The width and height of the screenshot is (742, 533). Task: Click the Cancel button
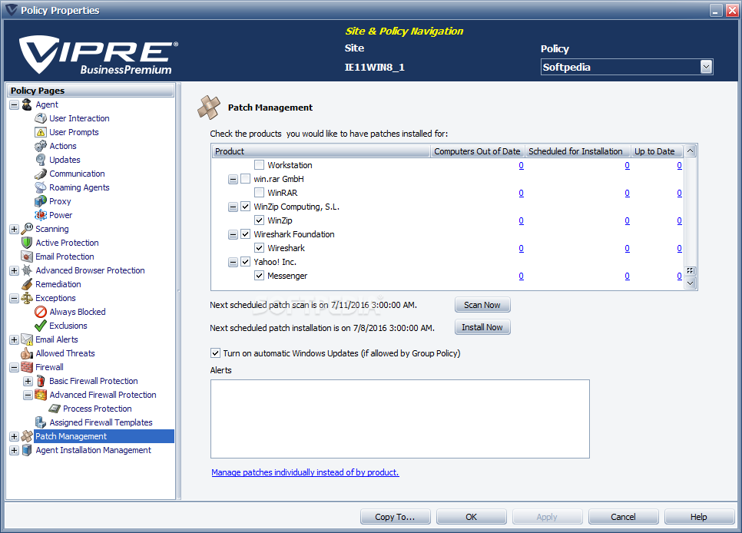pos(623,517)
